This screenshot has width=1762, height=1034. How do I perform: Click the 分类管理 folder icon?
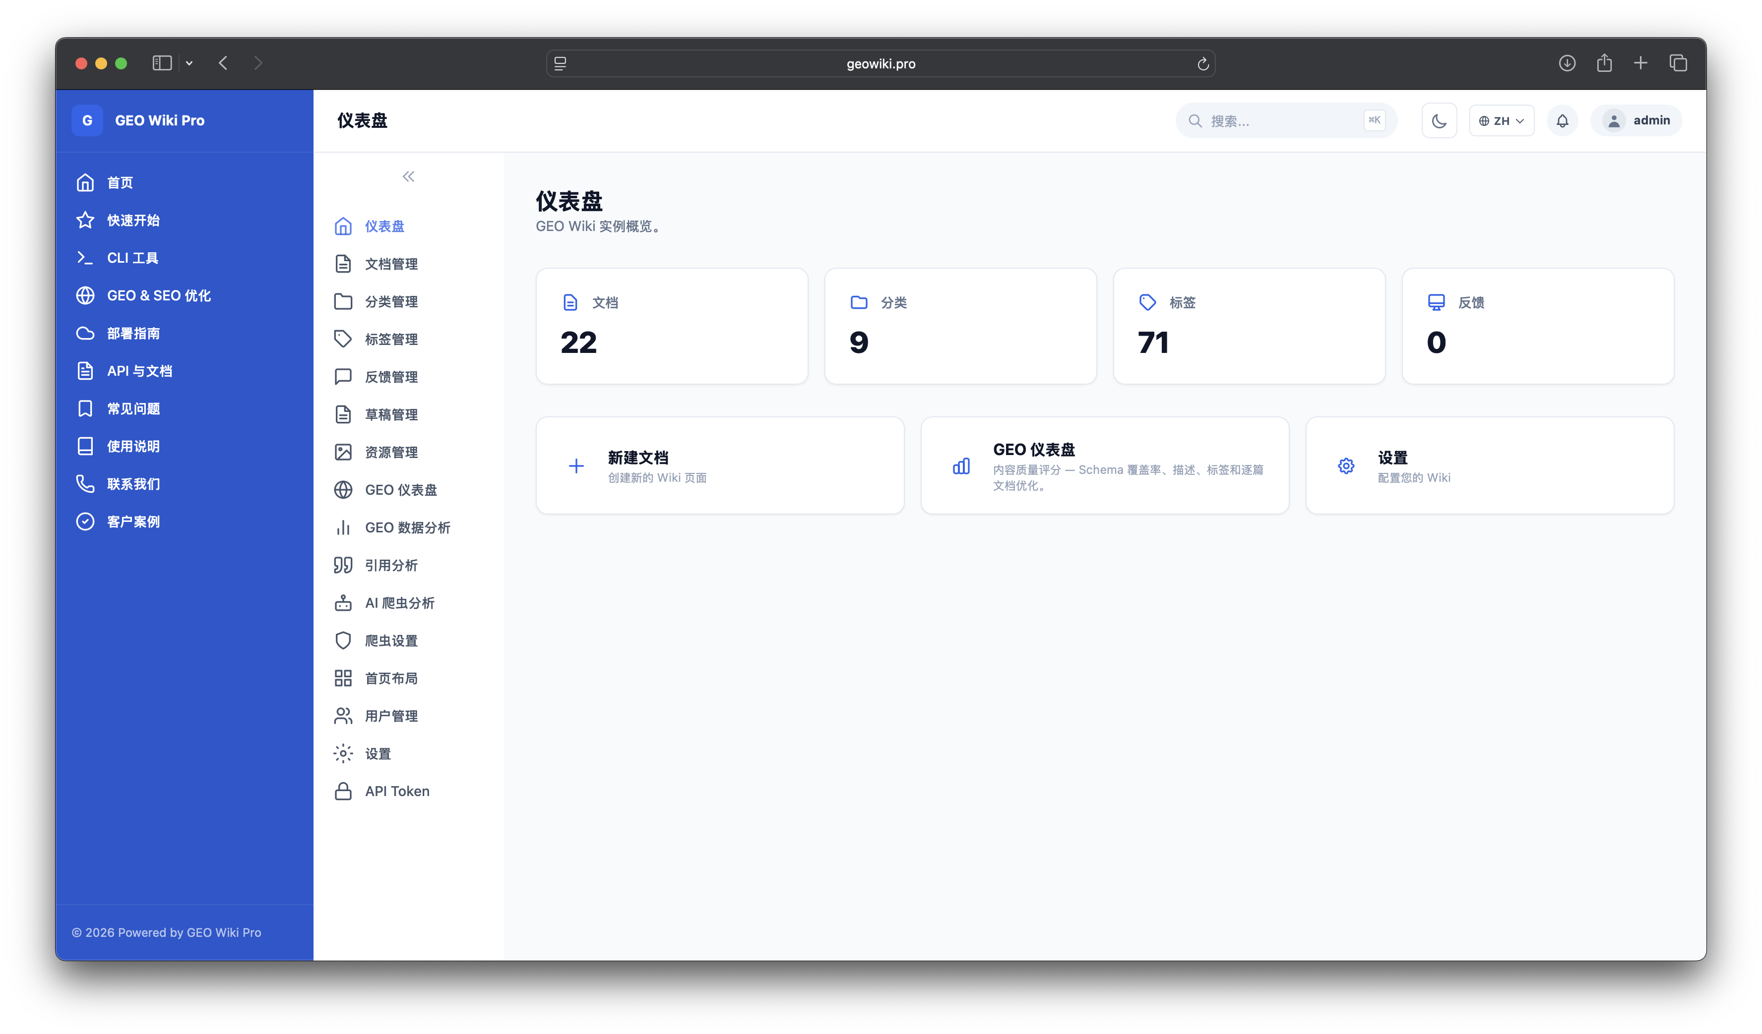click(x=343, y=302)
